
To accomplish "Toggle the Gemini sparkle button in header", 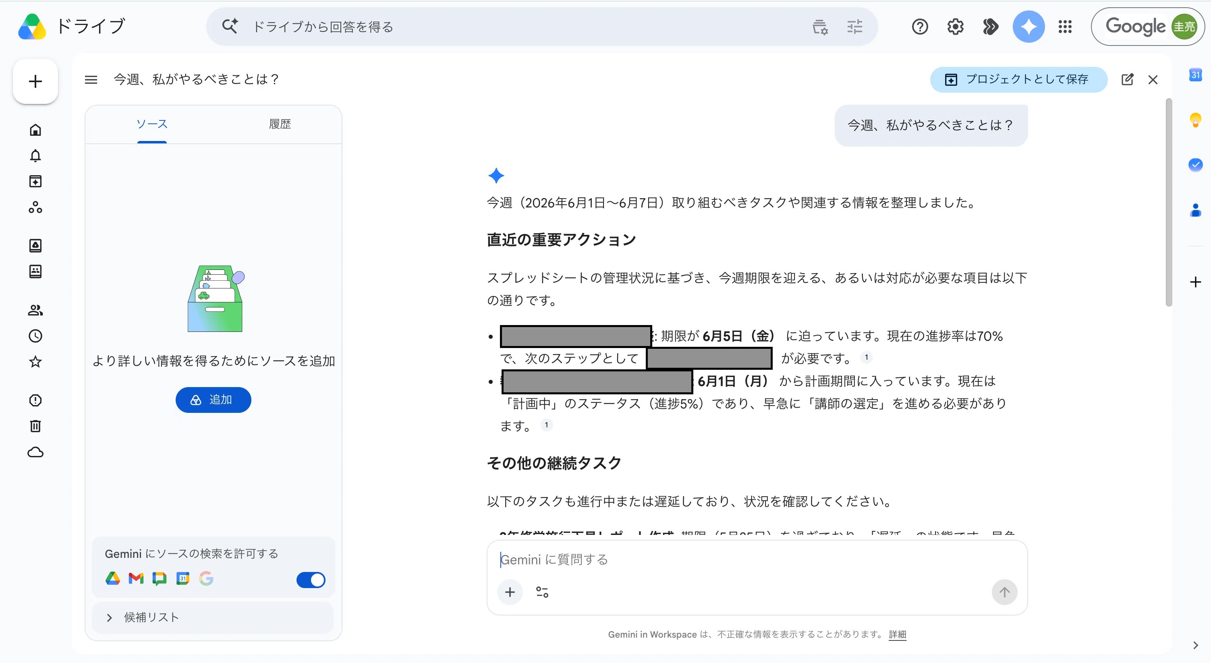I will [1028, 27].
